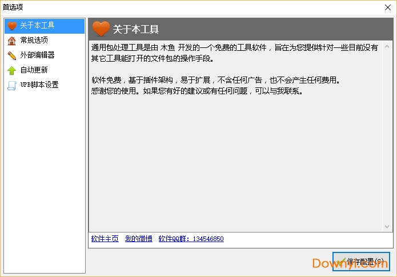The image size is (397, 277).
Task: Open the 外部编辑器 settings page
Action: [45, 55]
